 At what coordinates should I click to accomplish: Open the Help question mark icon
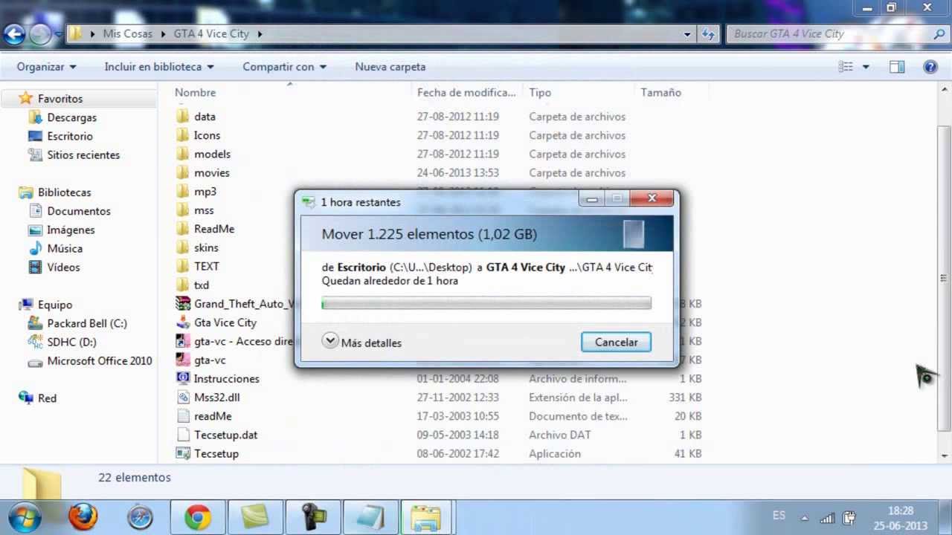(x=930, y=67)
